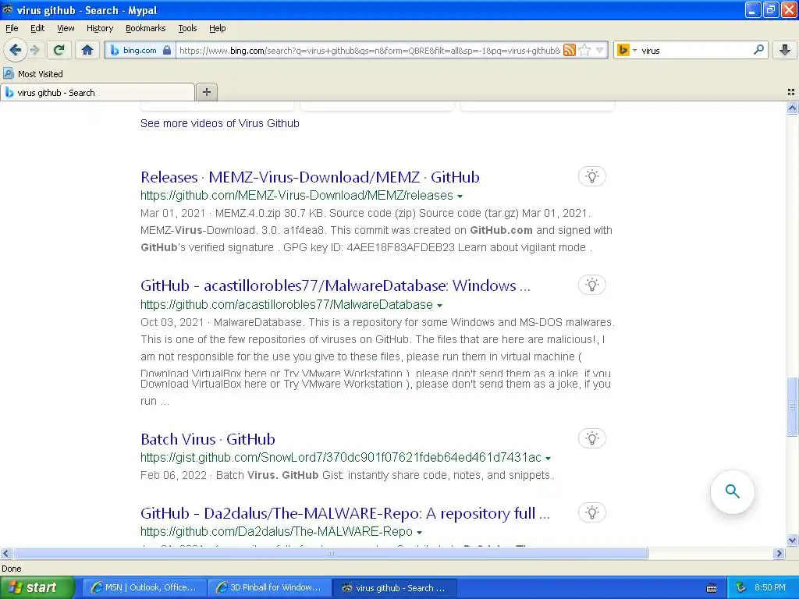Click the gist.github.com/SnowLord7 green URL

point(340,457)
